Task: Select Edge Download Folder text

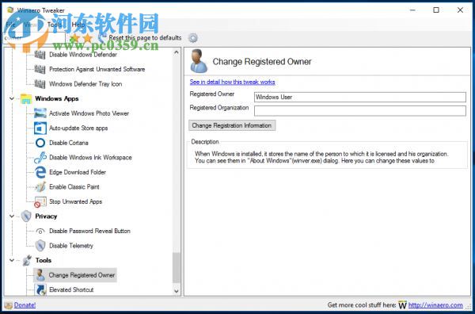Action: [x=78, y=172]
